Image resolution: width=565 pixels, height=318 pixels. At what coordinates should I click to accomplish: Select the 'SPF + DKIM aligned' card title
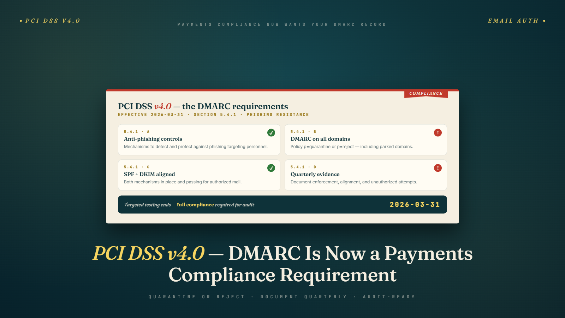[149, 174]
